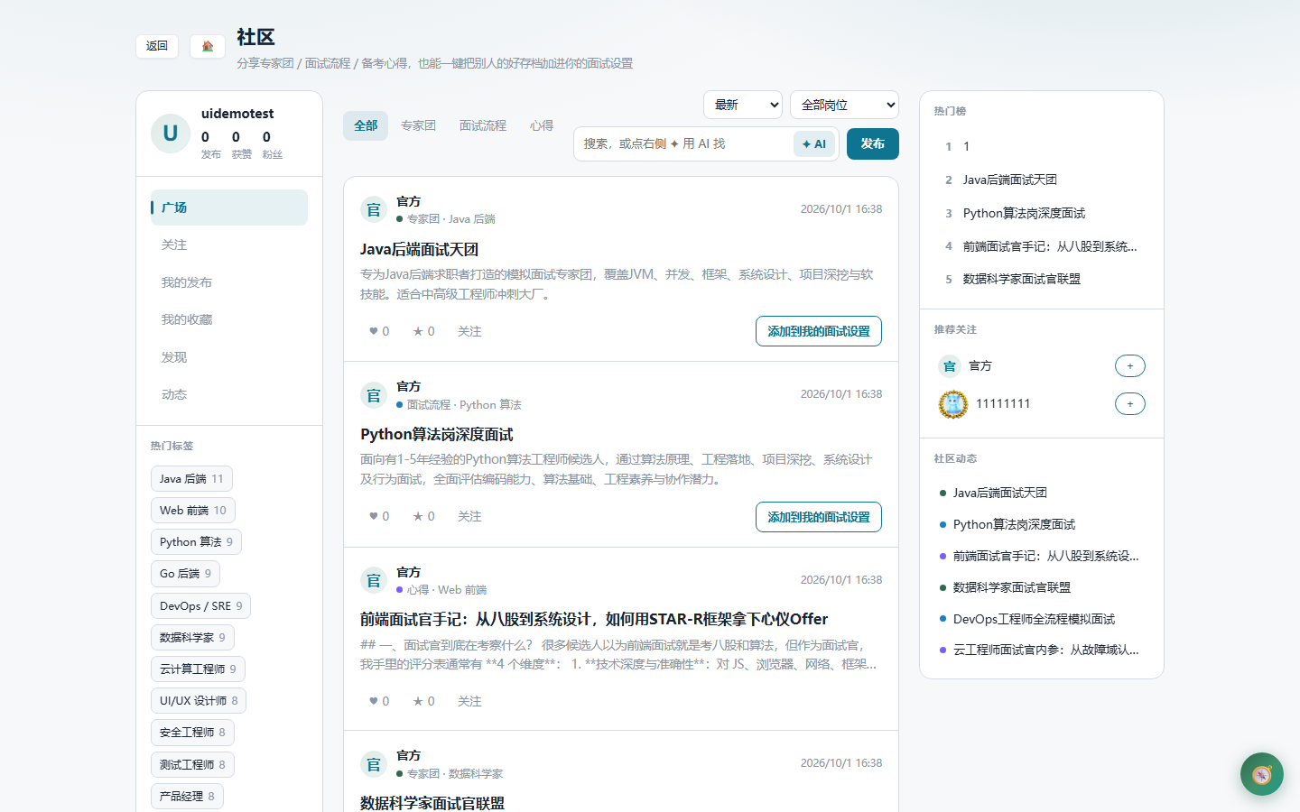Open 发现 in the sidebar
The height and width of the screenshot is (812, 1300).
229,357
